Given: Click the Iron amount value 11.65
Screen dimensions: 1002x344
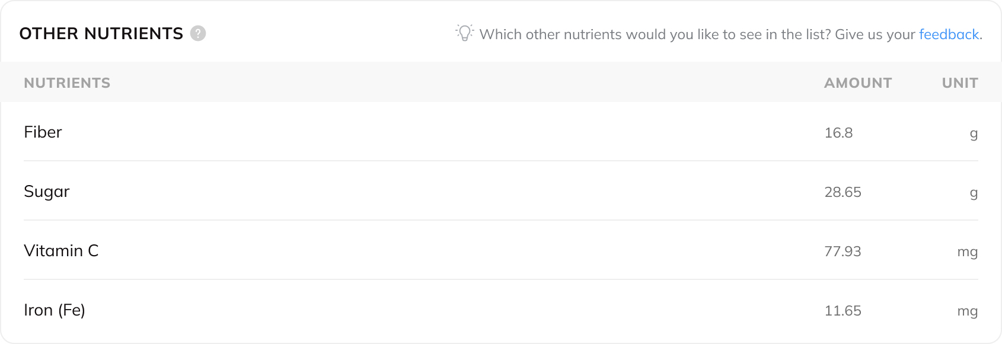Looking at the screenshot, I should coord(843,311).
